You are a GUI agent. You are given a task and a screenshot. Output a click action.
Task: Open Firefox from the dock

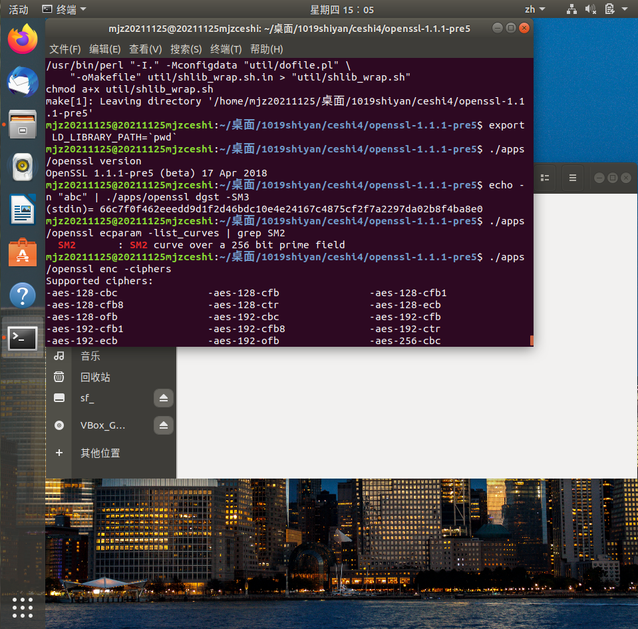tap(23, 39)
